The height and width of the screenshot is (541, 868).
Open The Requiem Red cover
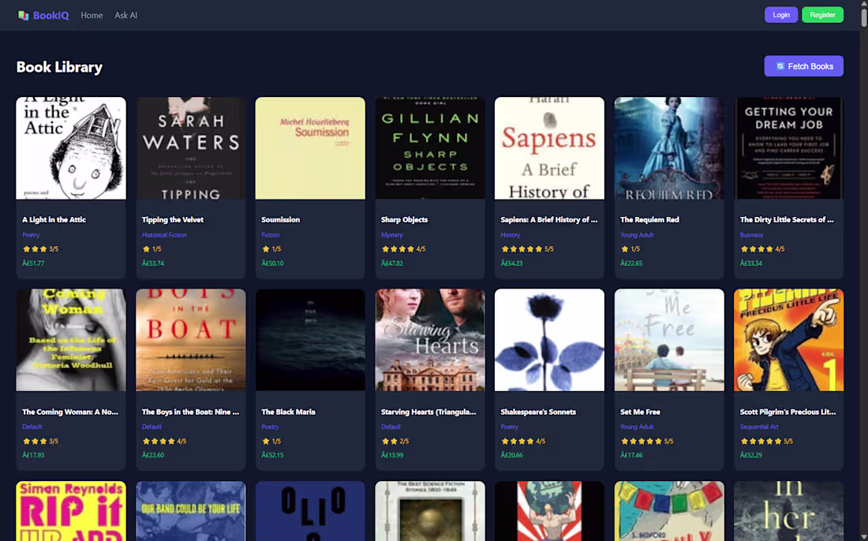(x=669, y=148)
